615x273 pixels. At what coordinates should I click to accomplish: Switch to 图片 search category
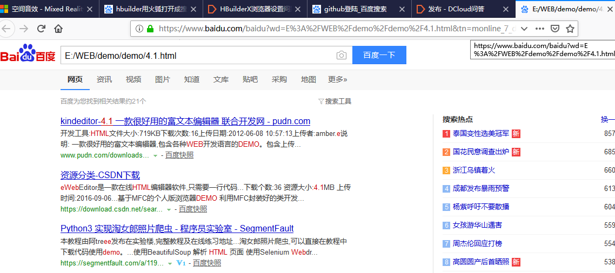coord(163,79)
